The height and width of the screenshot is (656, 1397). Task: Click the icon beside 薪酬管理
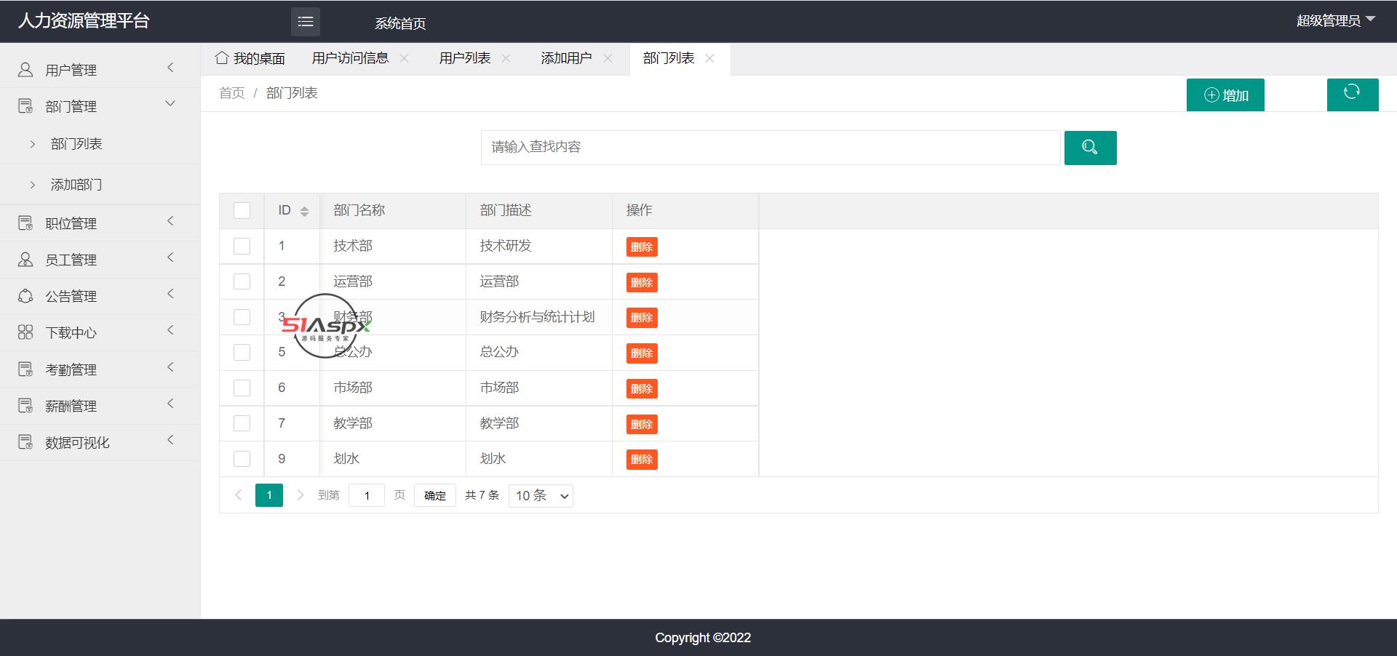25,406
